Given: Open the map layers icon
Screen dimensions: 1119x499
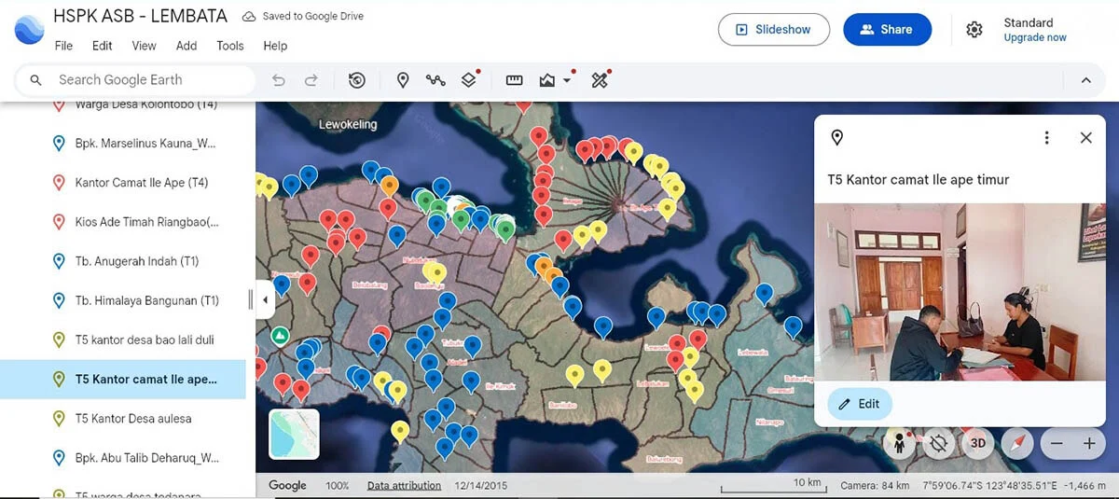Looking at the screenshot, I should tap(469, 80).
